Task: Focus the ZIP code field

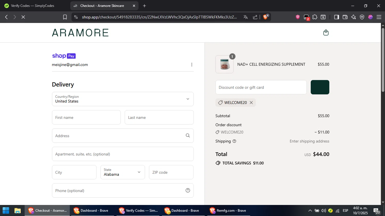Action: click(x=171, y=172)
